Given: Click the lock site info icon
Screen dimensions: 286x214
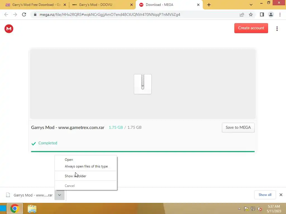Looking at the screenshot, I should click(35, 14).
